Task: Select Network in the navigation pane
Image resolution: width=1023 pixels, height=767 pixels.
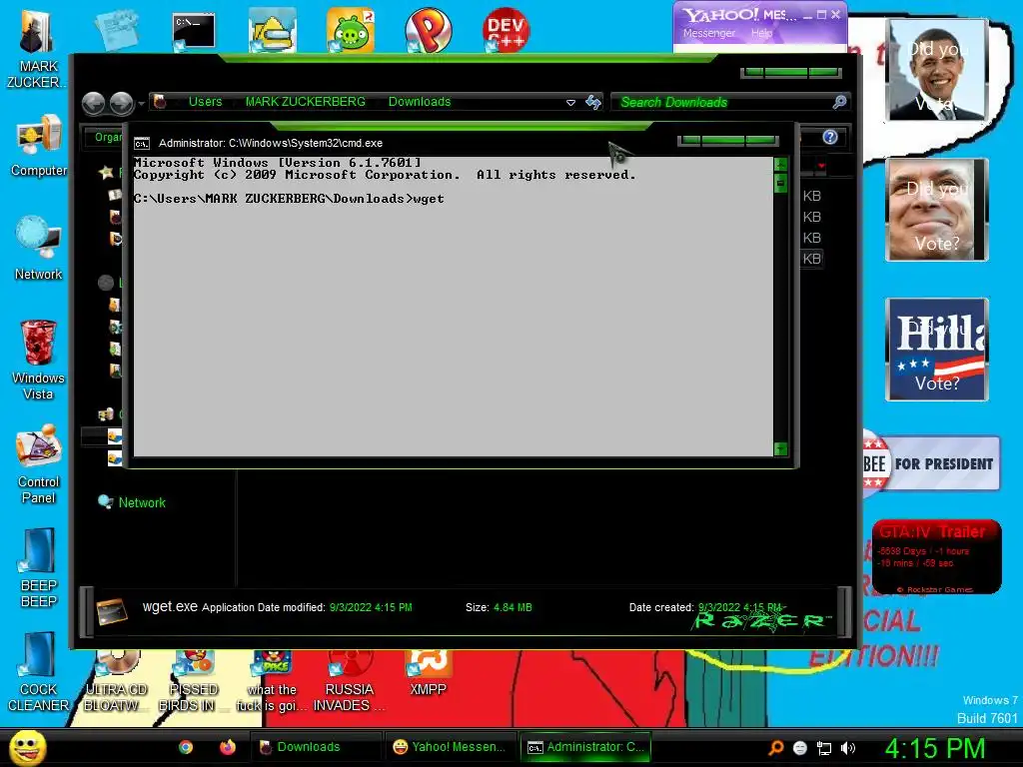Action: [x=133, y=502]
